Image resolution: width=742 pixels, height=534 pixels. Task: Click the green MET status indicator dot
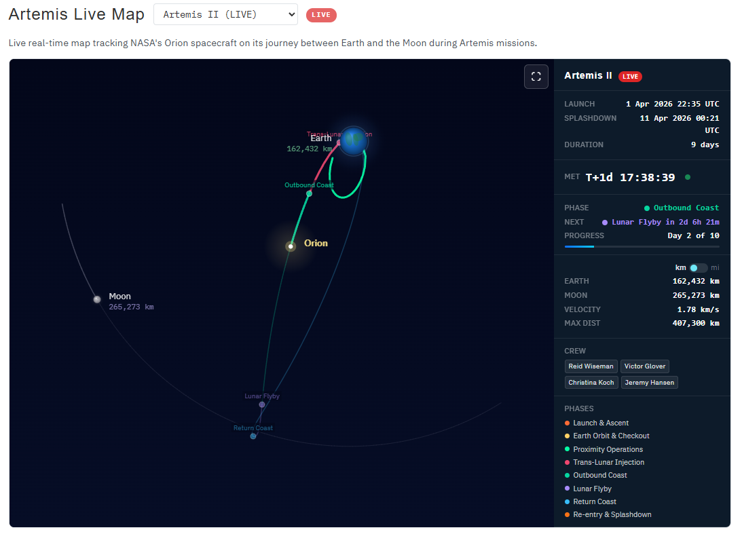click(x=688, y=177)
